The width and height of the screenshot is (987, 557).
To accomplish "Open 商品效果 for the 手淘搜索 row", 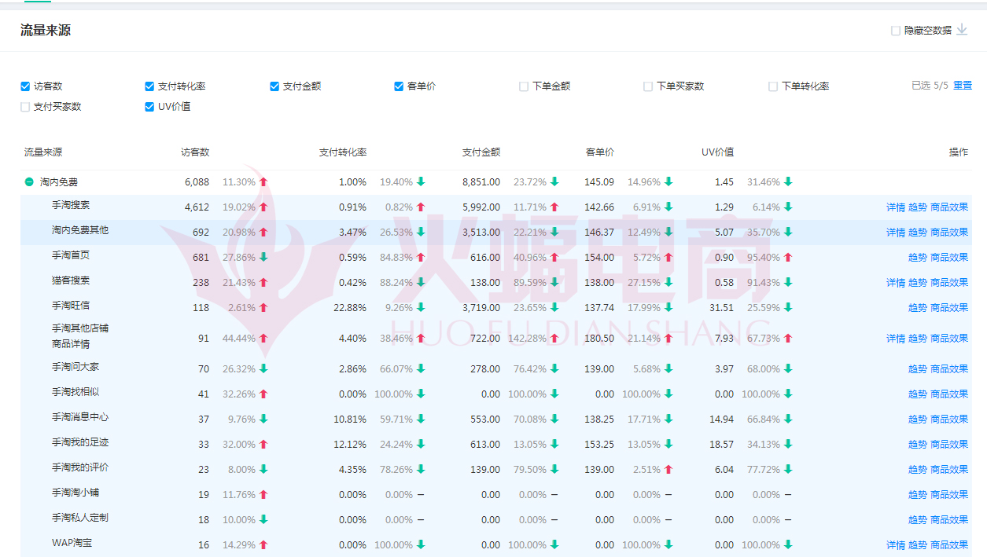I will point(949,207).
